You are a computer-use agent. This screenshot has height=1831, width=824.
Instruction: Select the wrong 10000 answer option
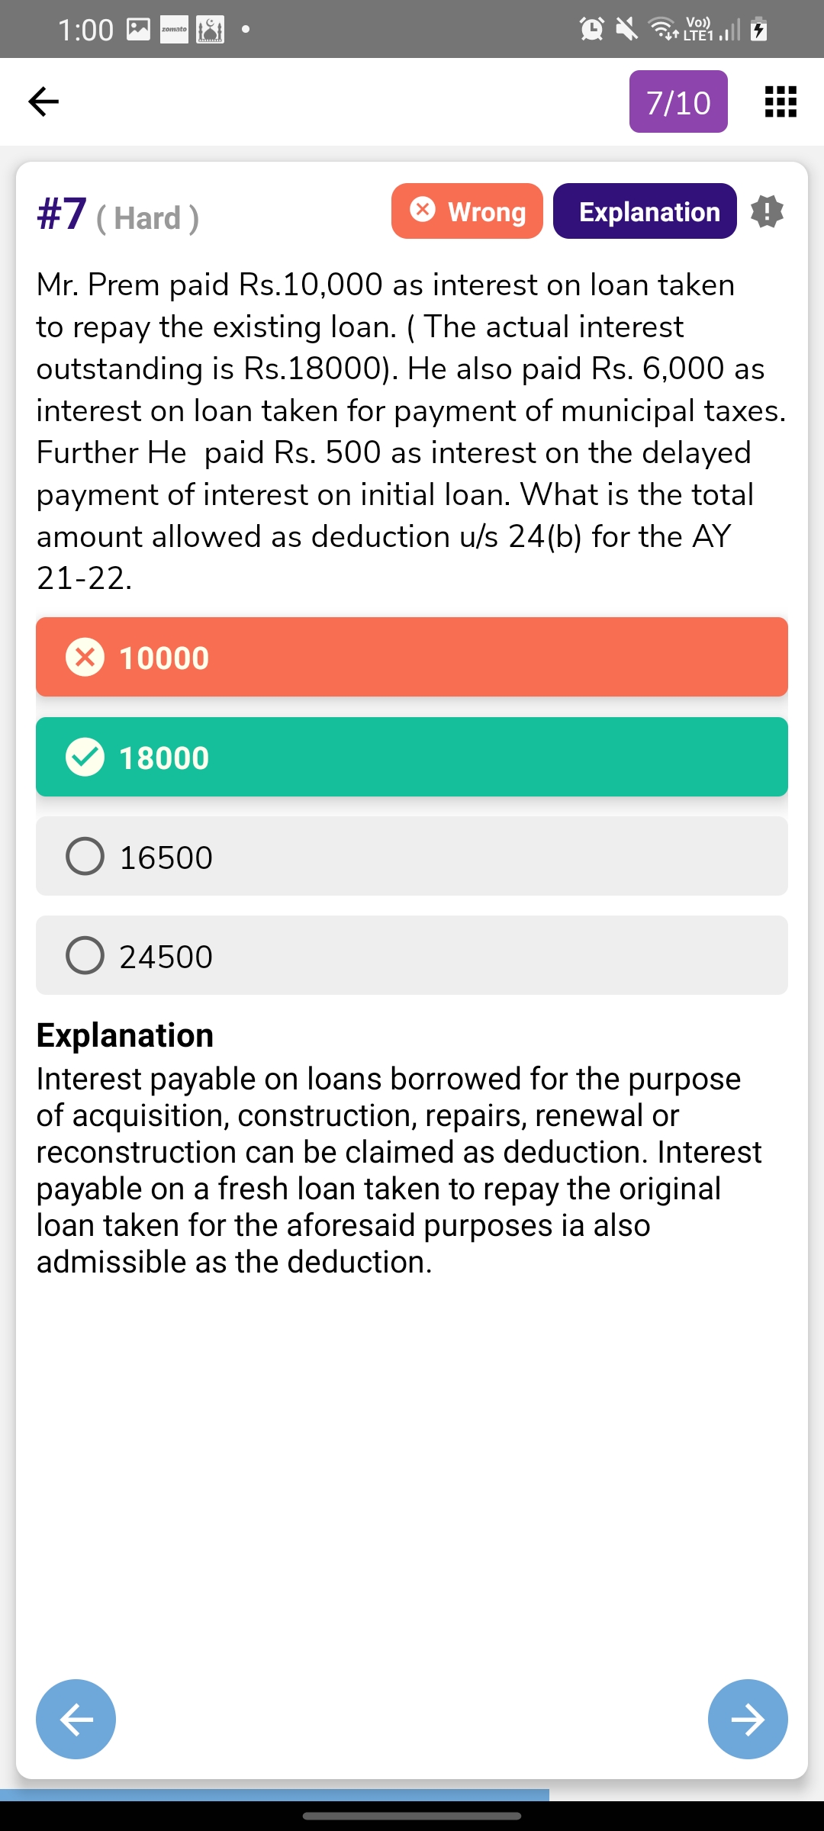412,657
